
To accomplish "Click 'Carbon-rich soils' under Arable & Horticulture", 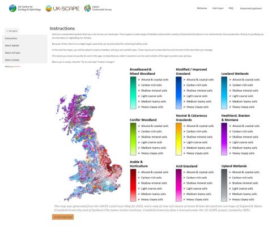I will click(x=151, y=178).
